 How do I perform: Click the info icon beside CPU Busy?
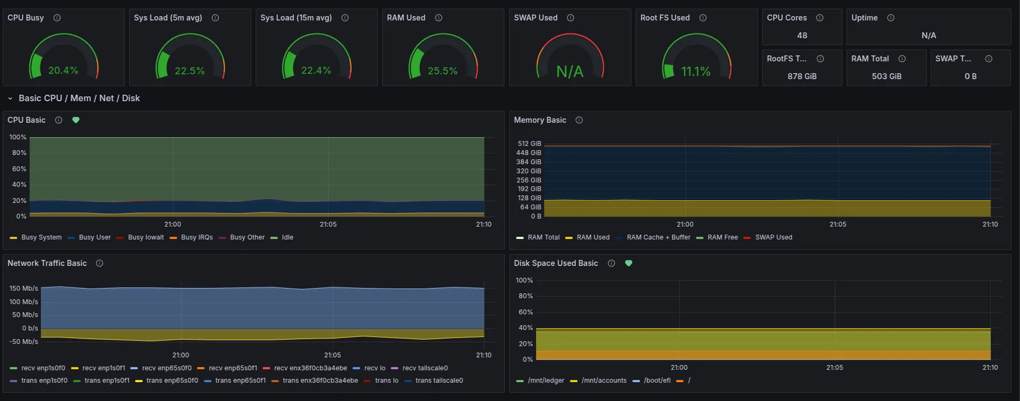57,18
